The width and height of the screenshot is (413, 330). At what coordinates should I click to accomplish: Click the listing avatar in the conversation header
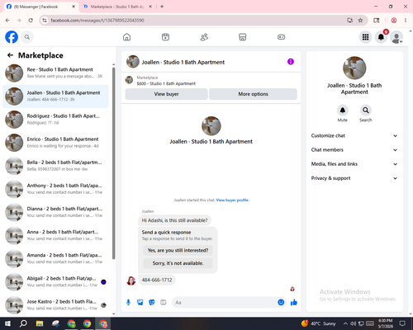point(133,62)
